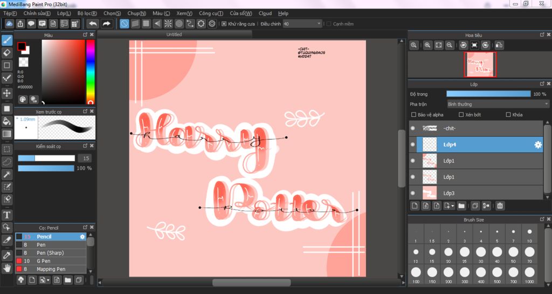Open the Pha trộn blend mode dropdown
Viewport: 552px width, 294px height.
[498, 104]
